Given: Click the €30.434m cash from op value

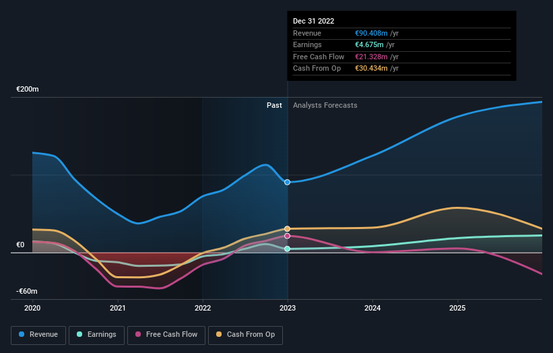Looking at the screenshot, I should click(371, 69).
